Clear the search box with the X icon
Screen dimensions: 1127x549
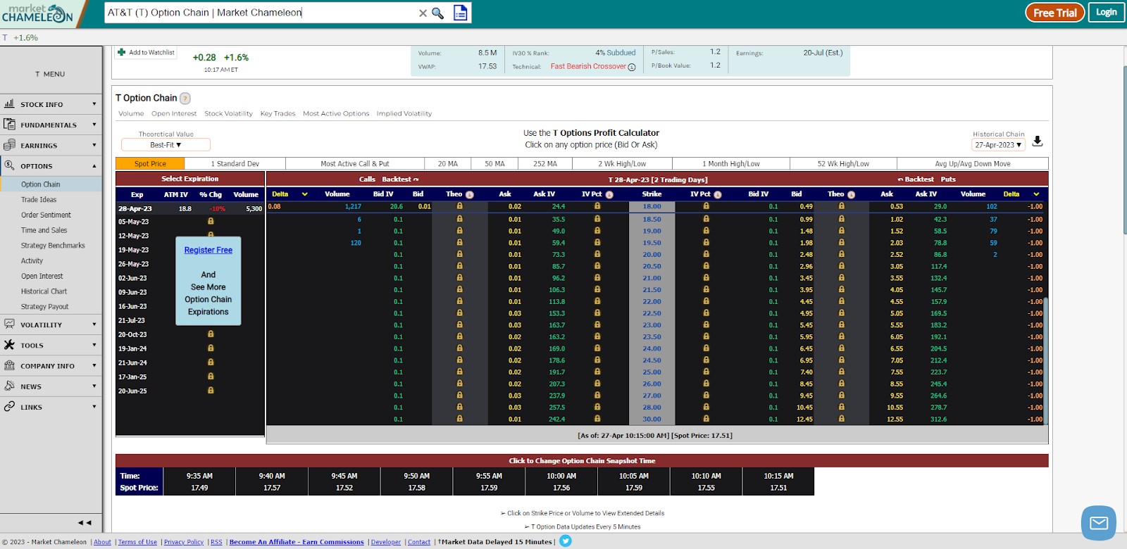(423, 13)
